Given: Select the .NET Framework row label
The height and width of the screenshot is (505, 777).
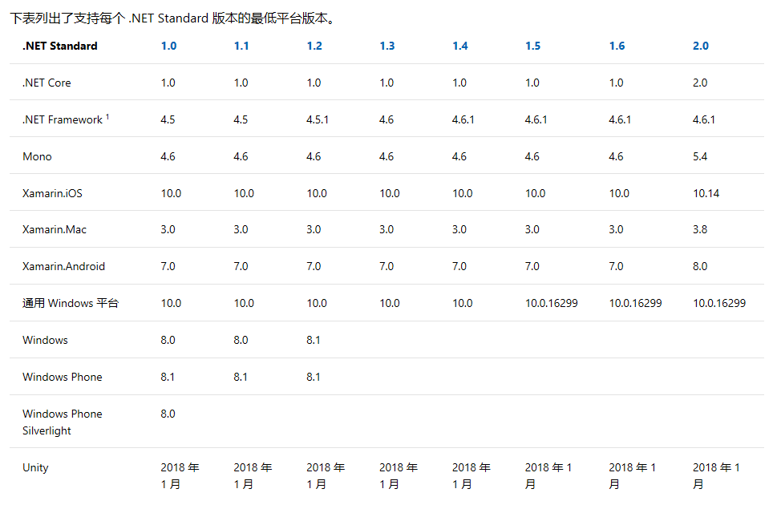Looking at the screenshot, I should click(63, 119).
